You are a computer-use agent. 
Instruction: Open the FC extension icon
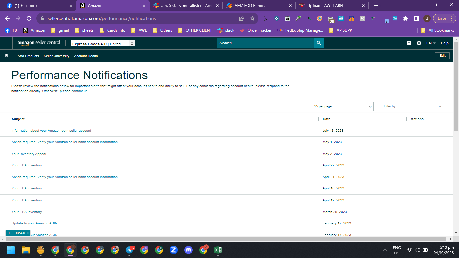coord(363,18)
